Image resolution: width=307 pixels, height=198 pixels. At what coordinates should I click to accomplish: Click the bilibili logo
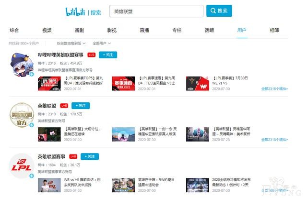coord(75,11)
